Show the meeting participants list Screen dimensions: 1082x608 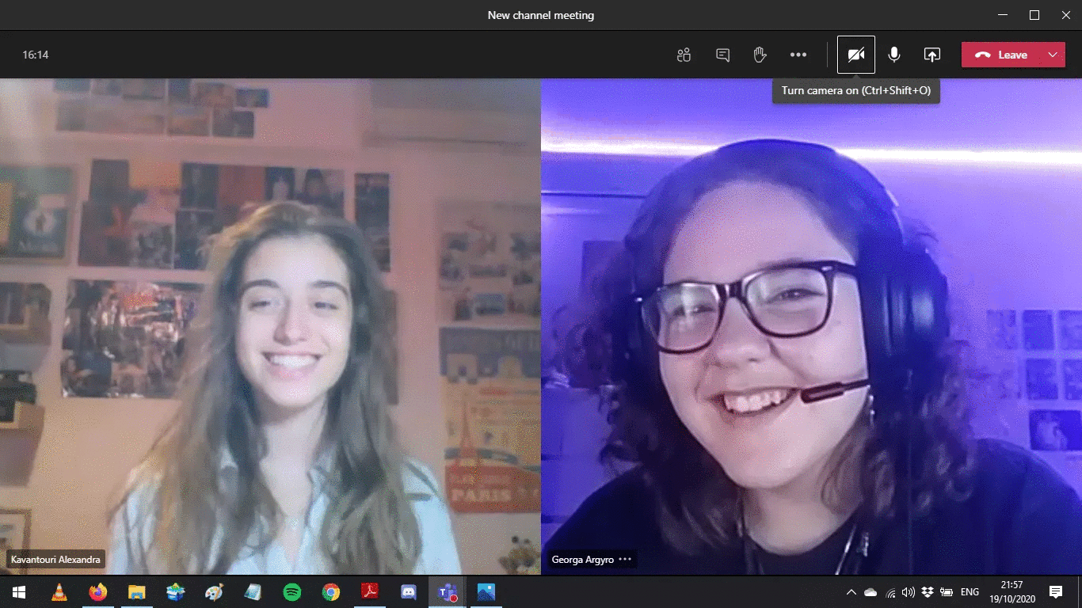click(684, 55)
